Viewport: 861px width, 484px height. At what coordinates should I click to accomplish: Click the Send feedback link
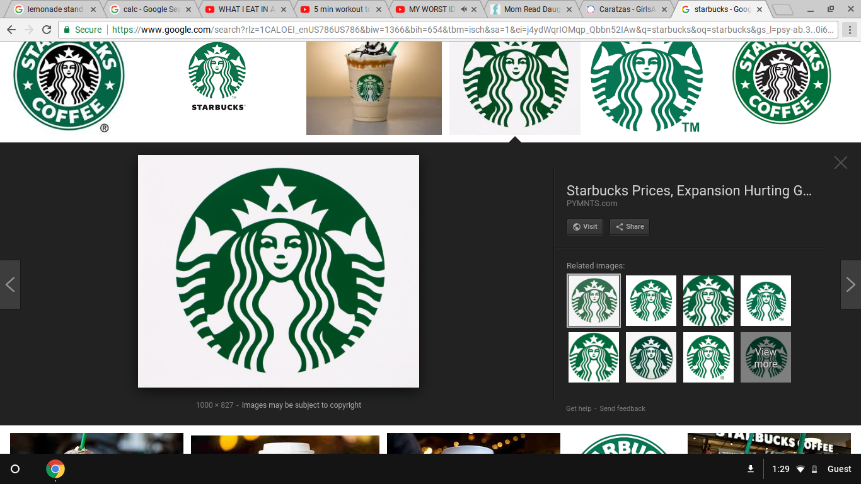[x=622, y=408]
